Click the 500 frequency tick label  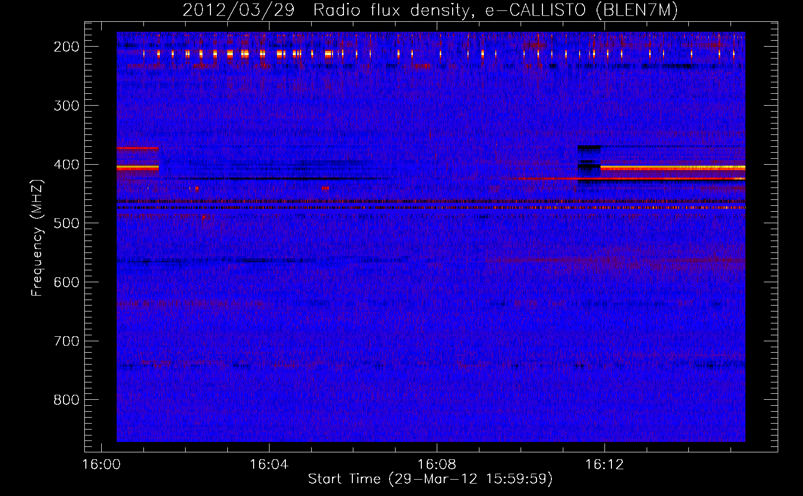click(67, 224)
